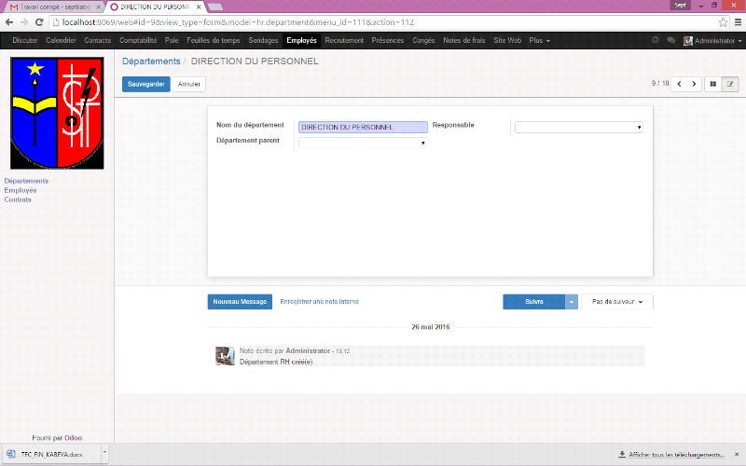Screen dimensions: 746x466
Task: Click browser back arrow
Action: tap(9, 22)
